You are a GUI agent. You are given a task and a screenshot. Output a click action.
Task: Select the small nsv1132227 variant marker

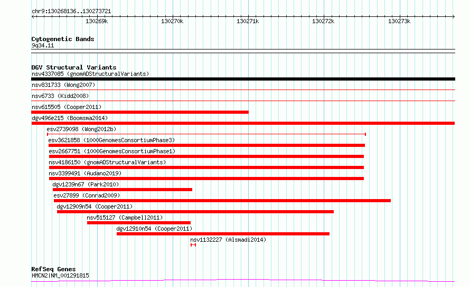click(x=193, y=245)
